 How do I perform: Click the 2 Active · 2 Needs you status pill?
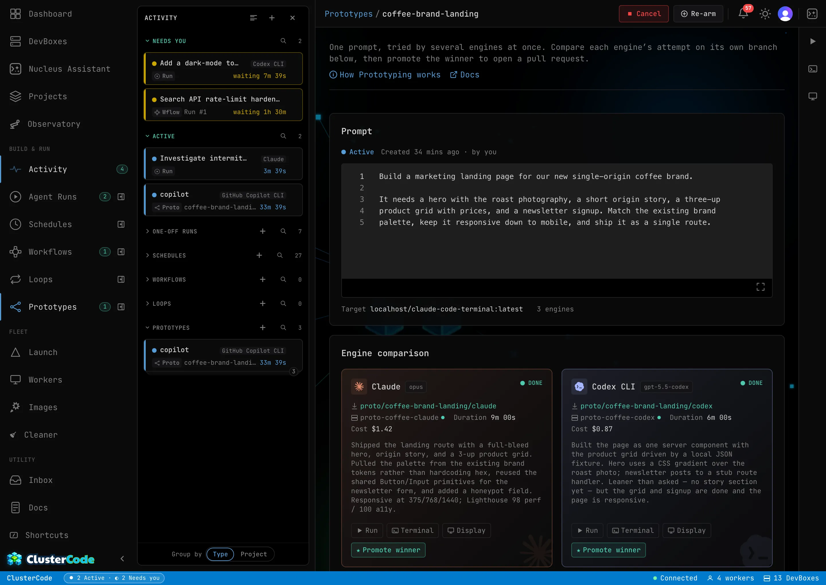(114, 578)
